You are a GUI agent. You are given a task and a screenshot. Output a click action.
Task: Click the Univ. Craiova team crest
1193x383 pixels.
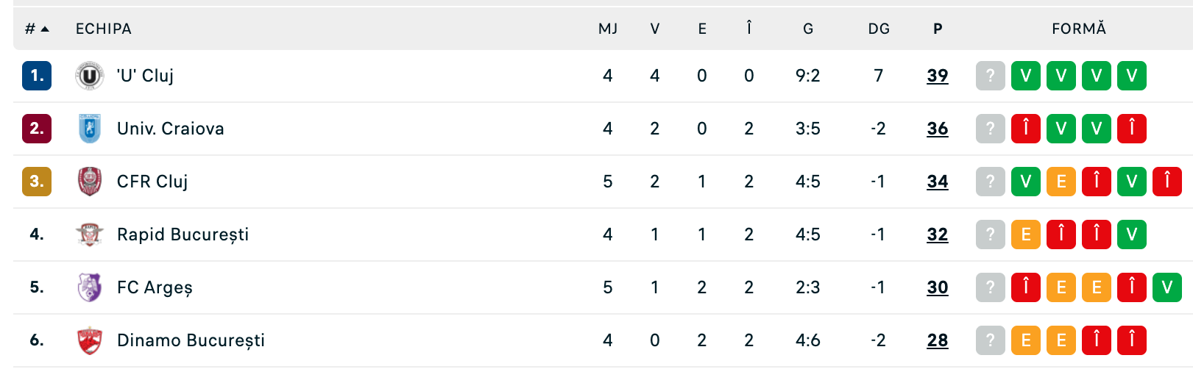pyautogui.click(x=90, y=129)
